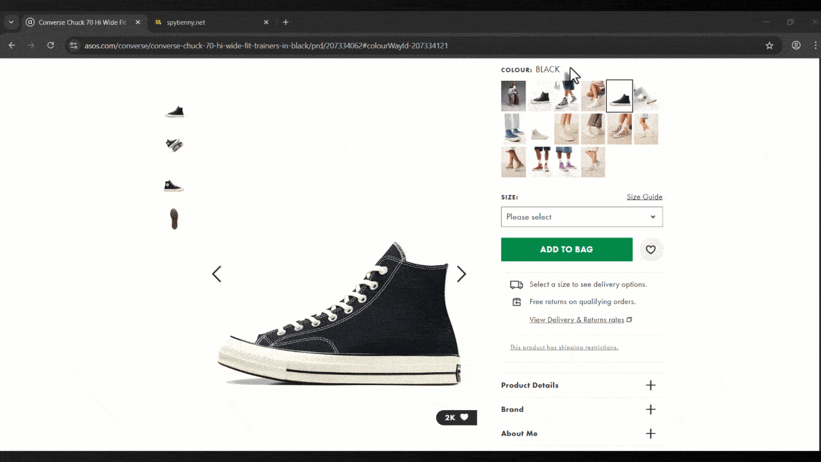Viewport: 821px width, 462px height.
Task: Reload the page
Action: click(x=51, y=46)
